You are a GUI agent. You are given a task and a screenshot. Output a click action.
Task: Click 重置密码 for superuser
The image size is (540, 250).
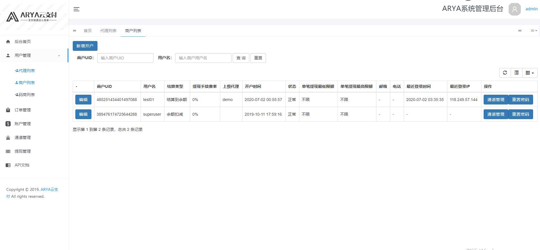pyautogui.click(x=520, y=114)
